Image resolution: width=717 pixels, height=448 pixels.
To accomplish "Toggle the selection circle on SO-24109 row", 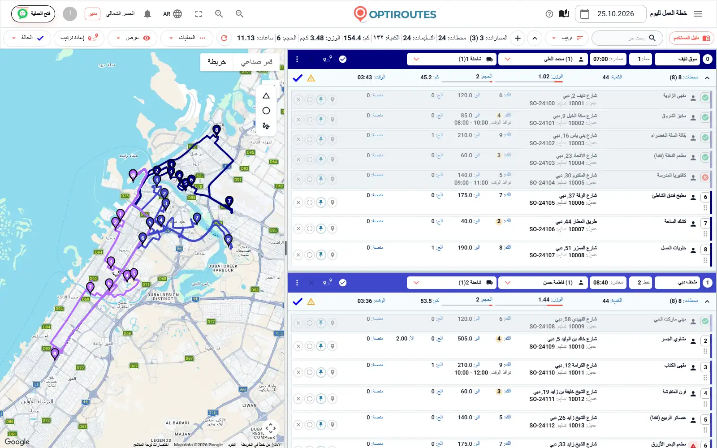I will 310,346.
